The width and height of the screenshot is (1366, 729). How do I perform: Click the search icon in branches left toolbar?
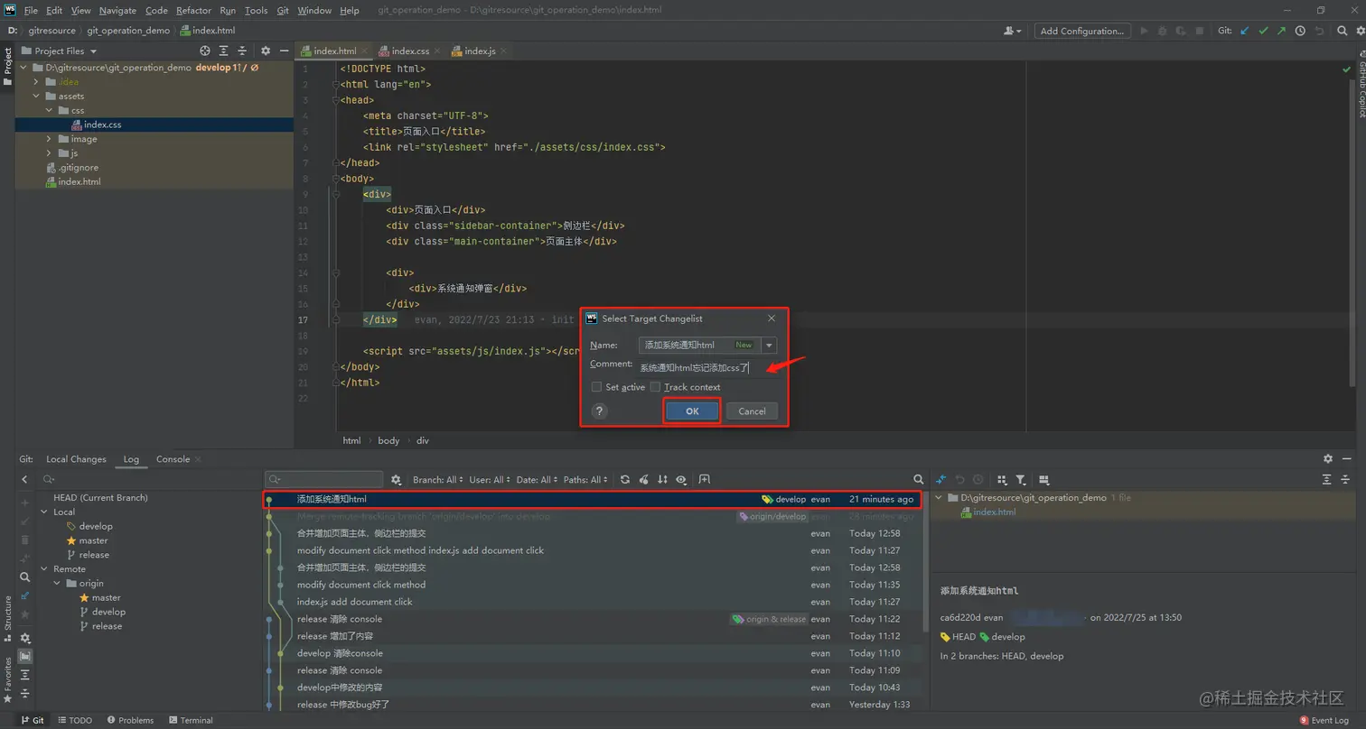pos(24,577)
